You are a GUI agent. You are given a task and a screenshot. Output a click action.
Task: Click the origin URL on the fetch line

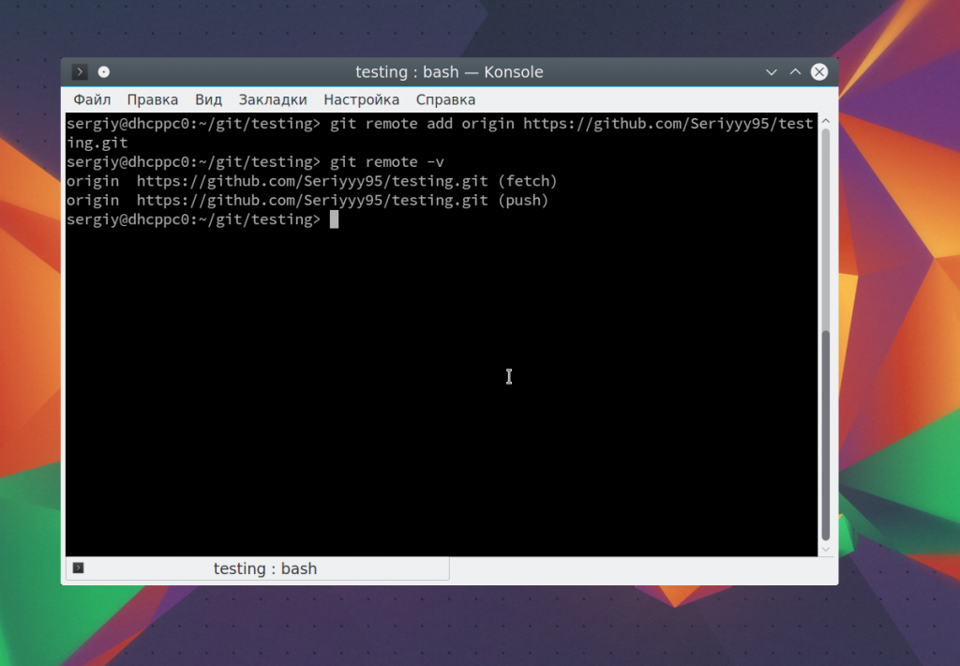click(313, 181)
